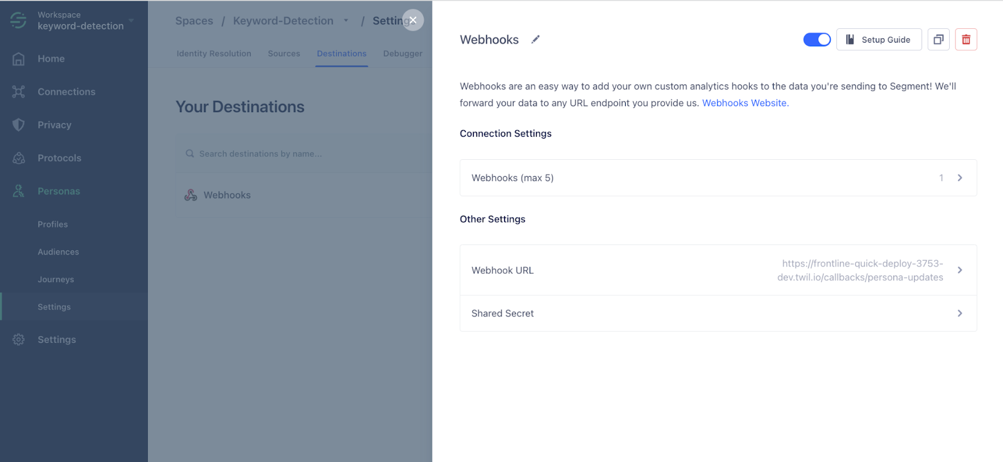Toggle the Webhooks destination switch off

(817, 39)
